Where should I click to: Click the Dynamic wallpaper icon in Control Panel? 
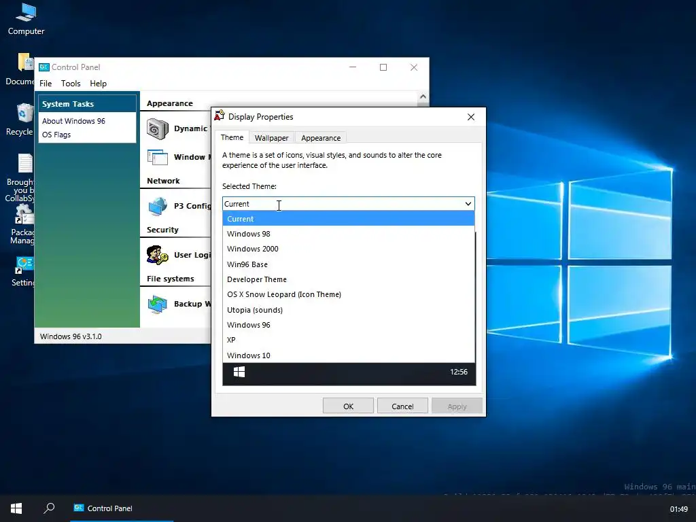click(158, 128)
